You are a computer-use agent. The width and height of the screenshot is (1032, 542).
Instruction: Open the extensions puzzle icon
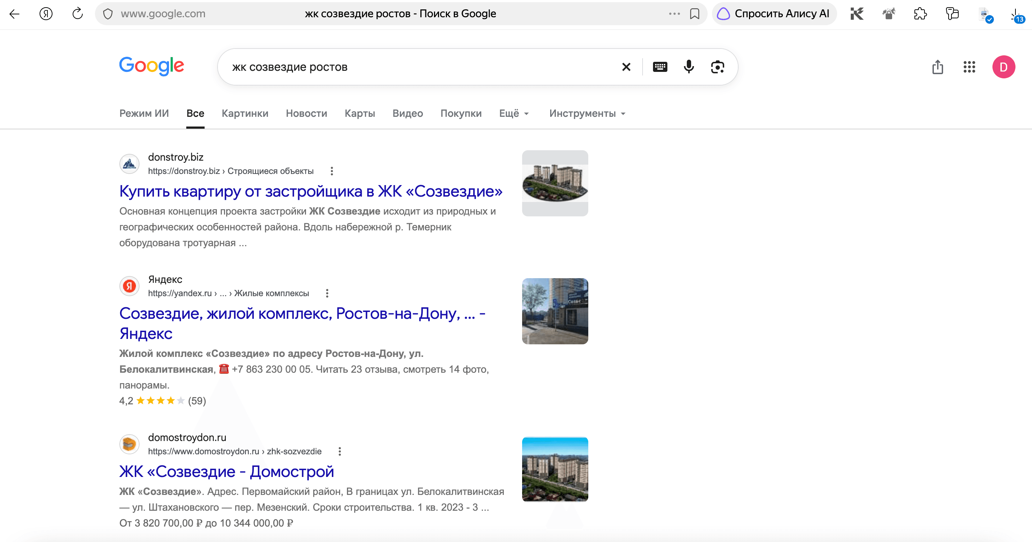point(920,14)
